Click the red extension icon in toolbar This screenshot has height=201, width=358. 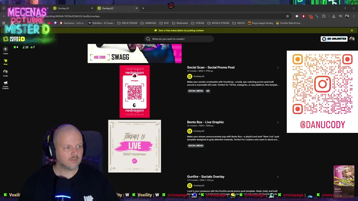click(303, 16)
